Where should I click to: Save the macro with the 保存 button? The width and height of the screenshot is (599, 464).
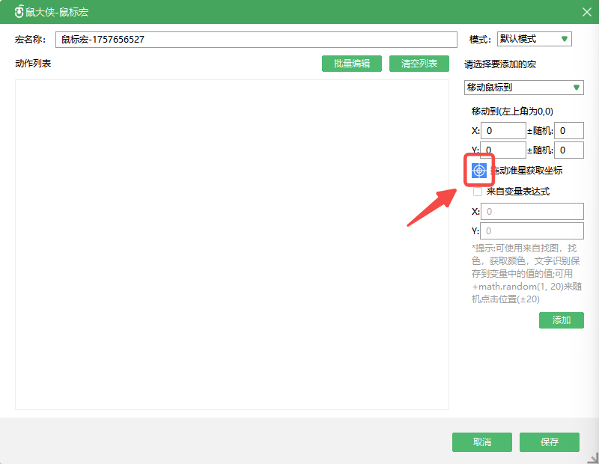coord(549,442)
